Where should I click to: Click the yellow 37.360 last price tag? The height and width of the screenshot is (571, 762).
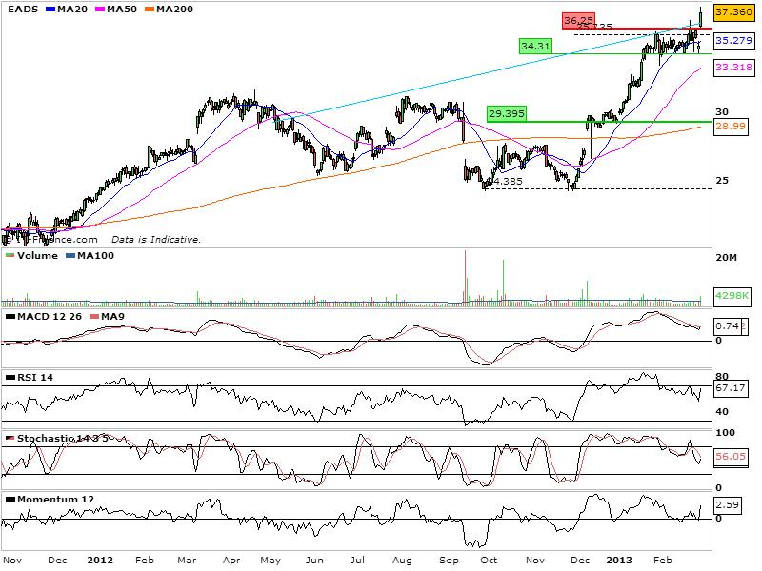pyautogui.click(x=732, y=11)
